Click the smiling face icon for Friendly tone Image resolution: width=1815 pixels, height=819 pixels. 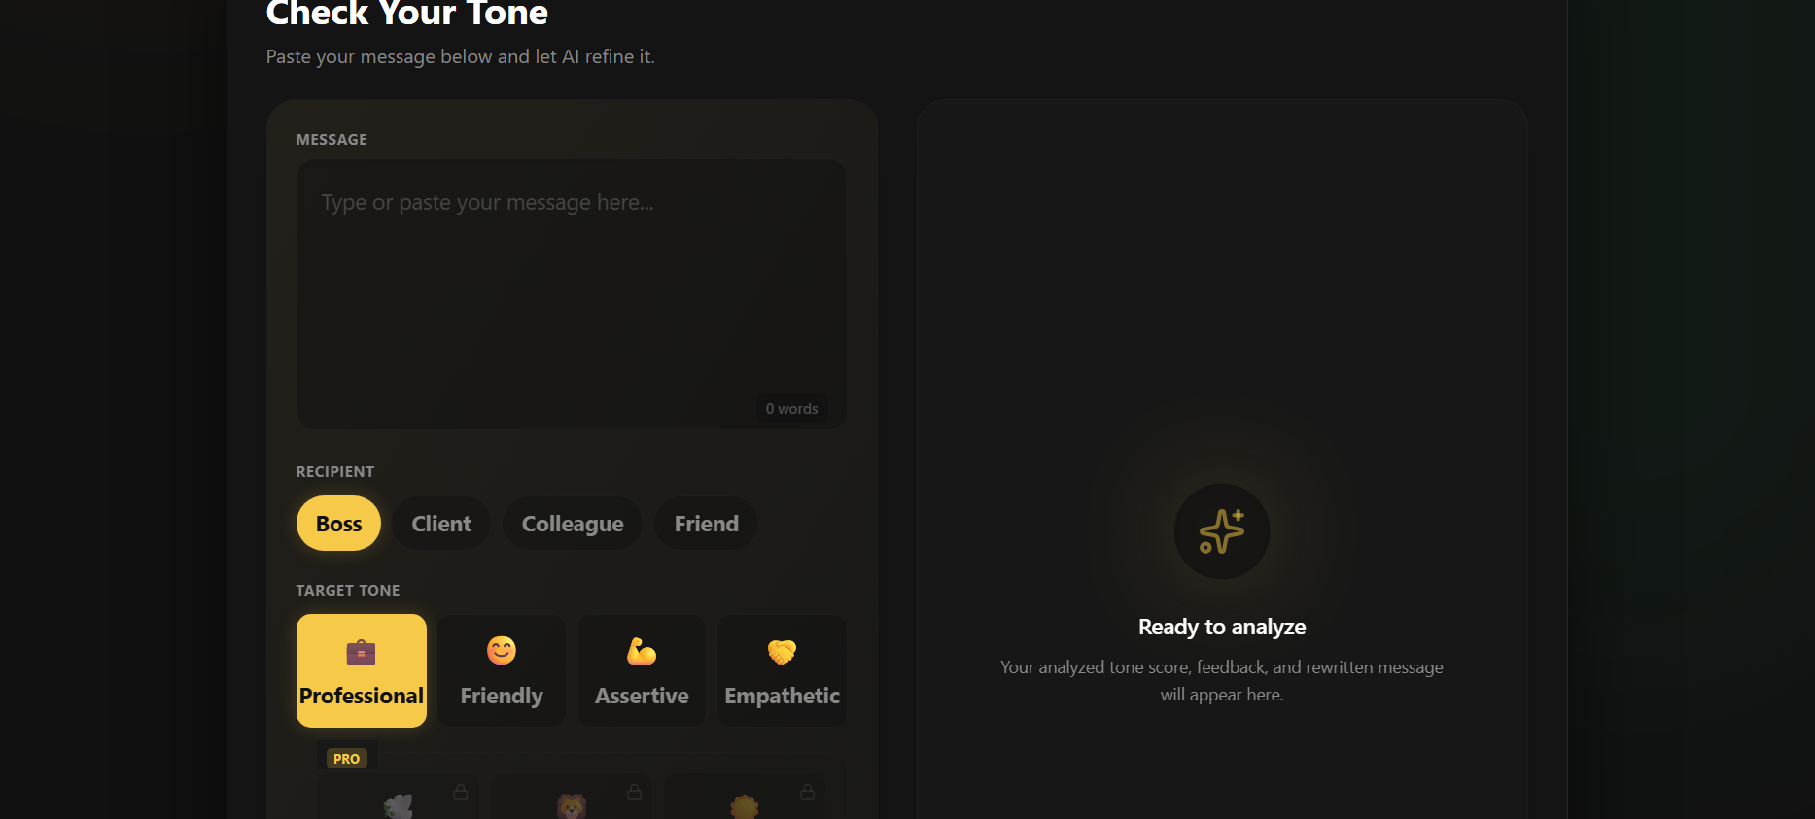[502, 651]
